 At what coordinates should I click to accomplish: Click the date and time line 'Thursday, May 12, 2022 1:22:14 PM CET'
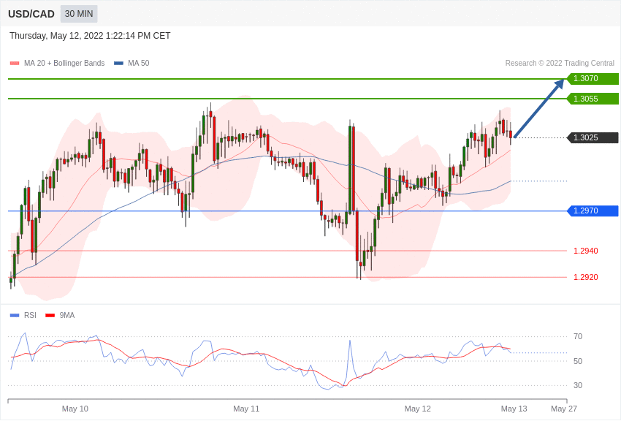coord(90,36)
